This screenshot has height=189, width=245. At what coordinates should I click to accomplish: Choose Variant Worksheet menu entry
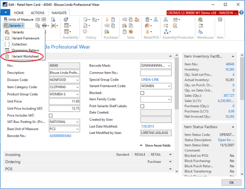24,56
